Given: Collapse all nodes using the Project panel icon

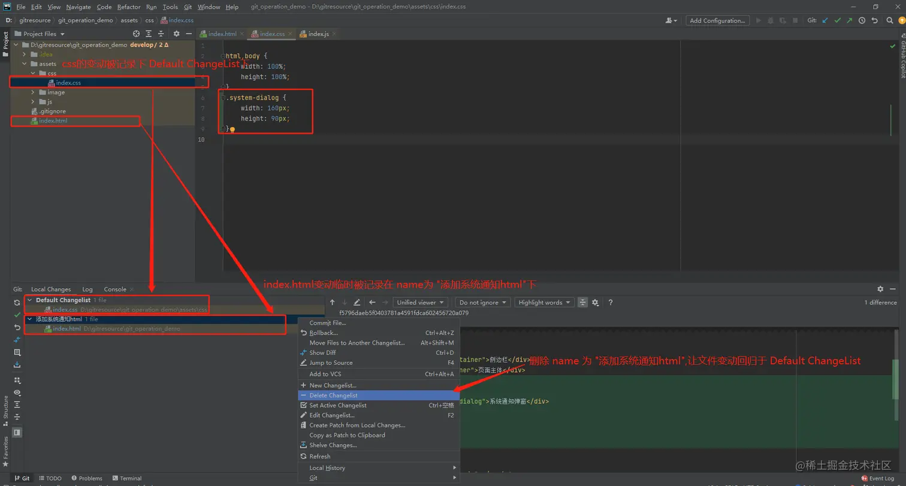Looking at the screenshot, I should (162, 34).
